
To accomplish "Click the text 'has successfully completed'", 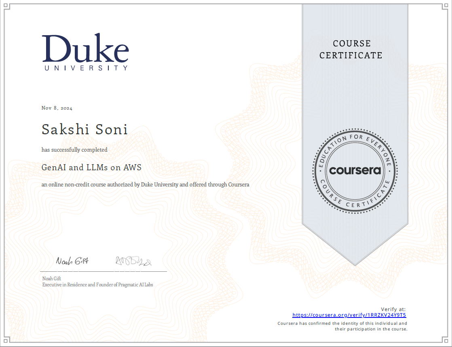I will [x=74, y=150].
